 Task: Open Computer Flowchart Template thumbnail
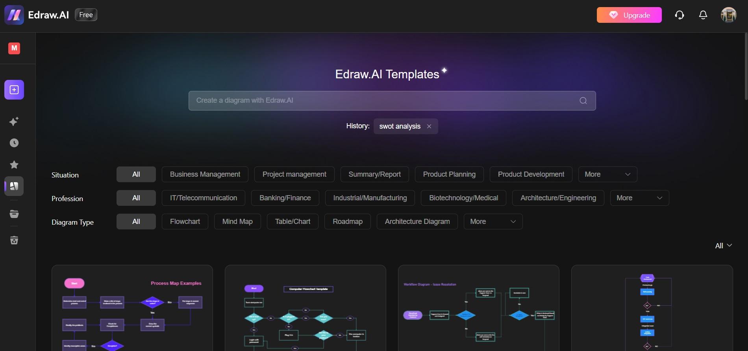(x=305, y=308)
